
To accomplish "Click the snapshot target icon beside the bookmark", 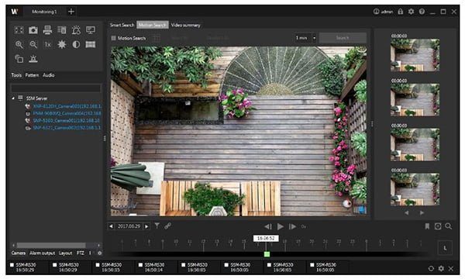I will coord(438,226).
